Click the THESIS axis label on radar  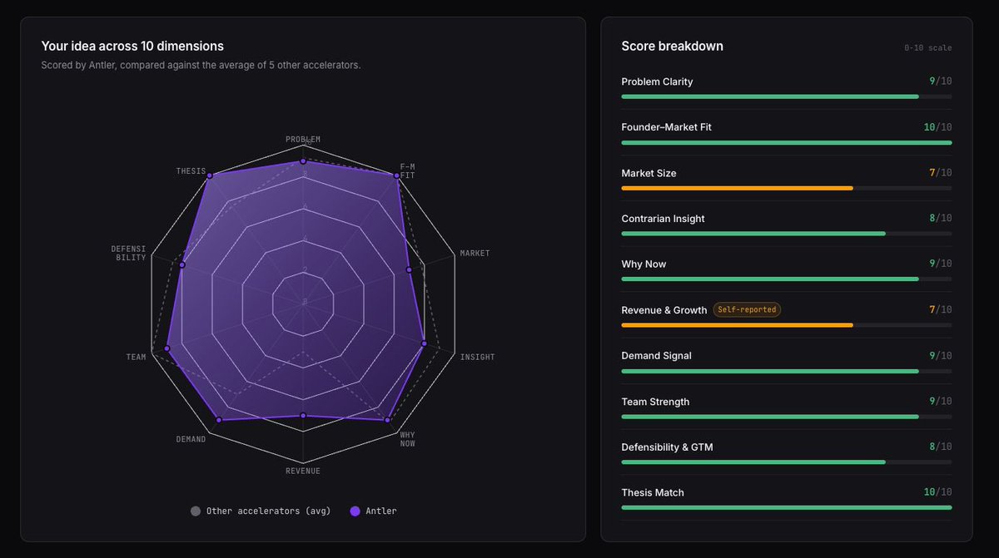191,171
